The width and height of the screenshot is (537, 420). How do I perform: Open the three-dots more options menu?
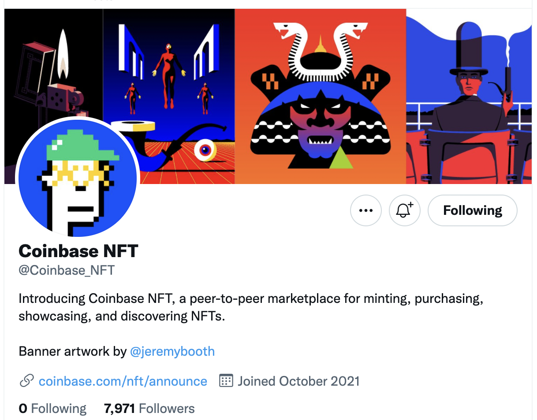click(x=365, y=210)
